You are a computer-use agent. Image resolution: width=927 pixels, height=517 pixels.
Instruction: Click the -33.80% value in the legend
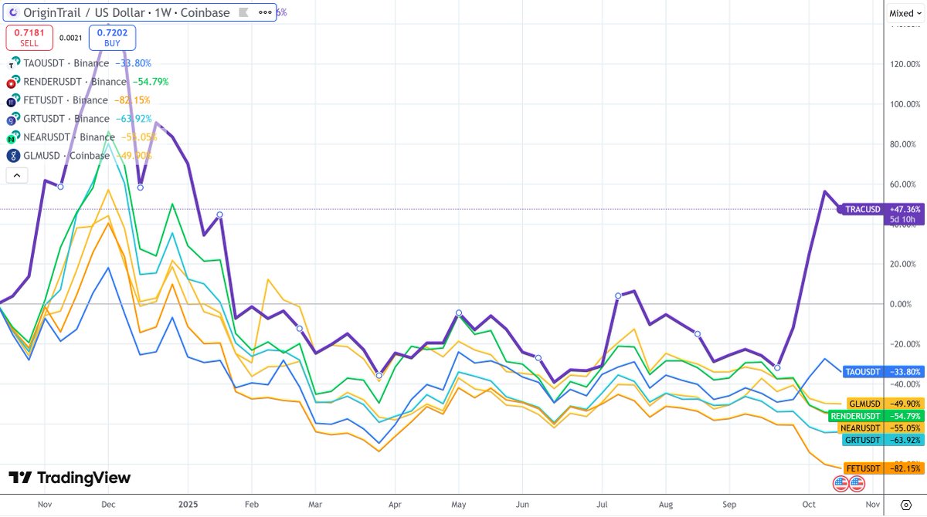point(132,63)
